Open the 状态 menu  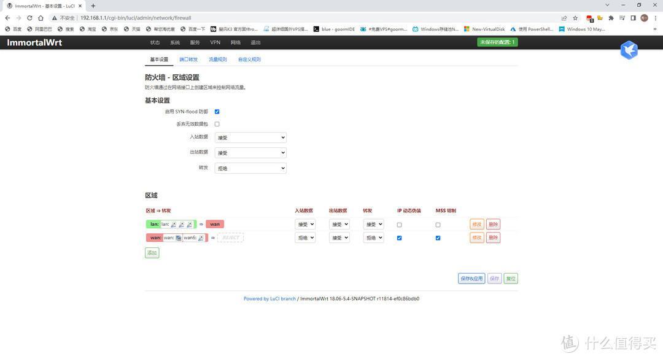pyautogui.click(x=155, y=42)
